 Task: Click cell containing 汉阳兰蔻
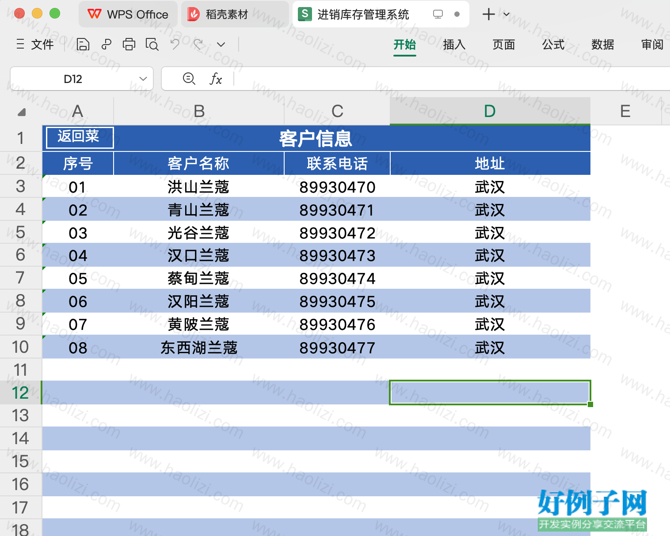tap(199, 302)
